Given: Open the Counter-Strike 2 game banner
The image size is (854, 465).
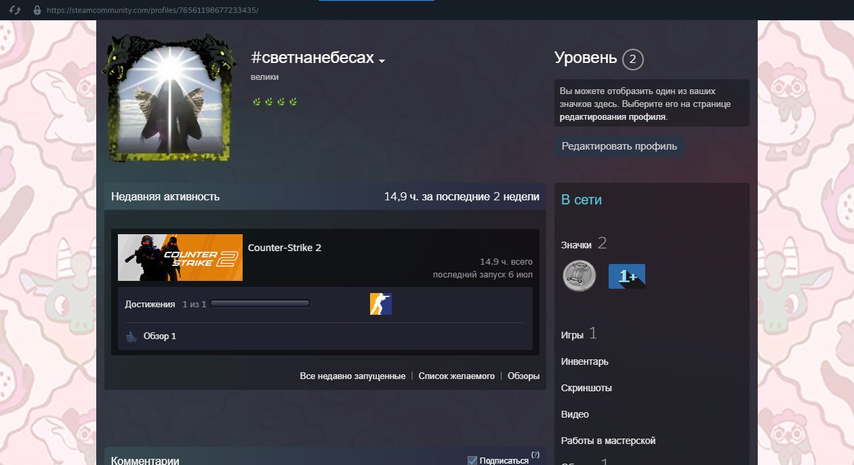Looking at the screenshot, I should [x=180, y=257].
